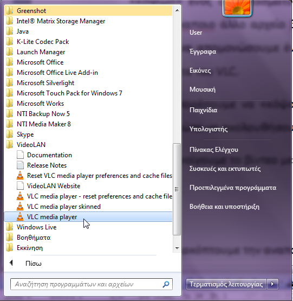Click the NTI Backup Now 5 folder icon

coord(9,114)
